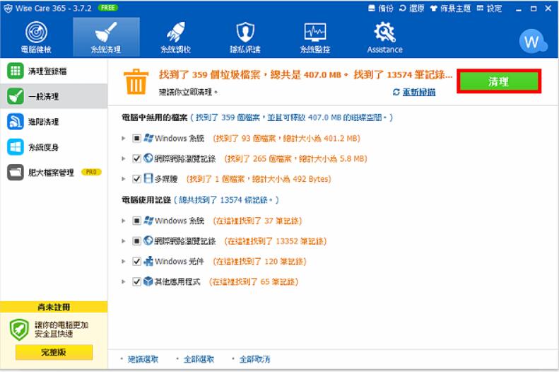Open the 系統調校 rocket icon
Image resolution: width=559 pixels, height=372 pixels.
click(176, 33)
